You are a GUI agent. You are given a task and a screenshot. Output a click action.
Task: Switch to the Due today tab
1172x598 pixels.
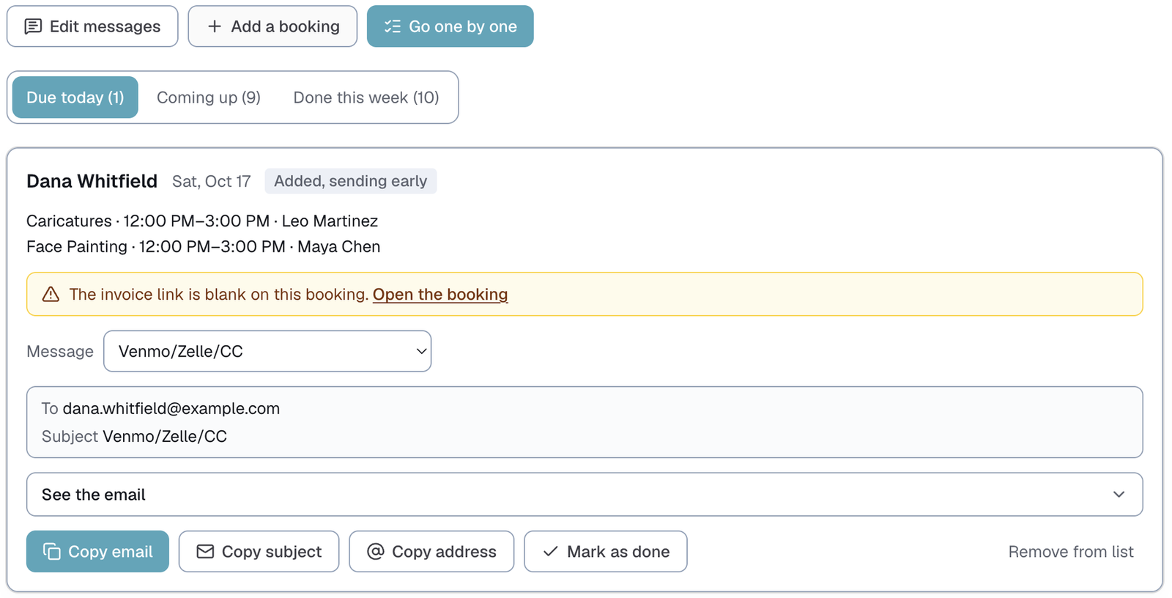pyautogui.click(x=75, y=97)
